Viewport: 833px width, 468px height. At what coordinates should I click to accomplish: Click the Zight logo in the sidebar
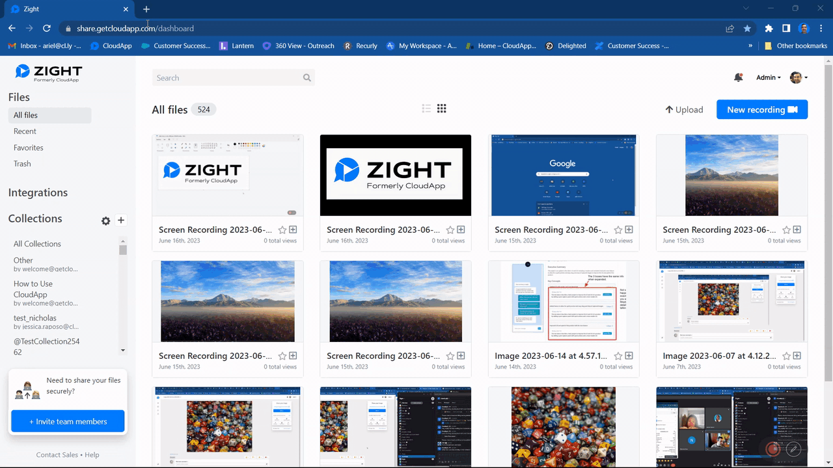pos(49,73)
